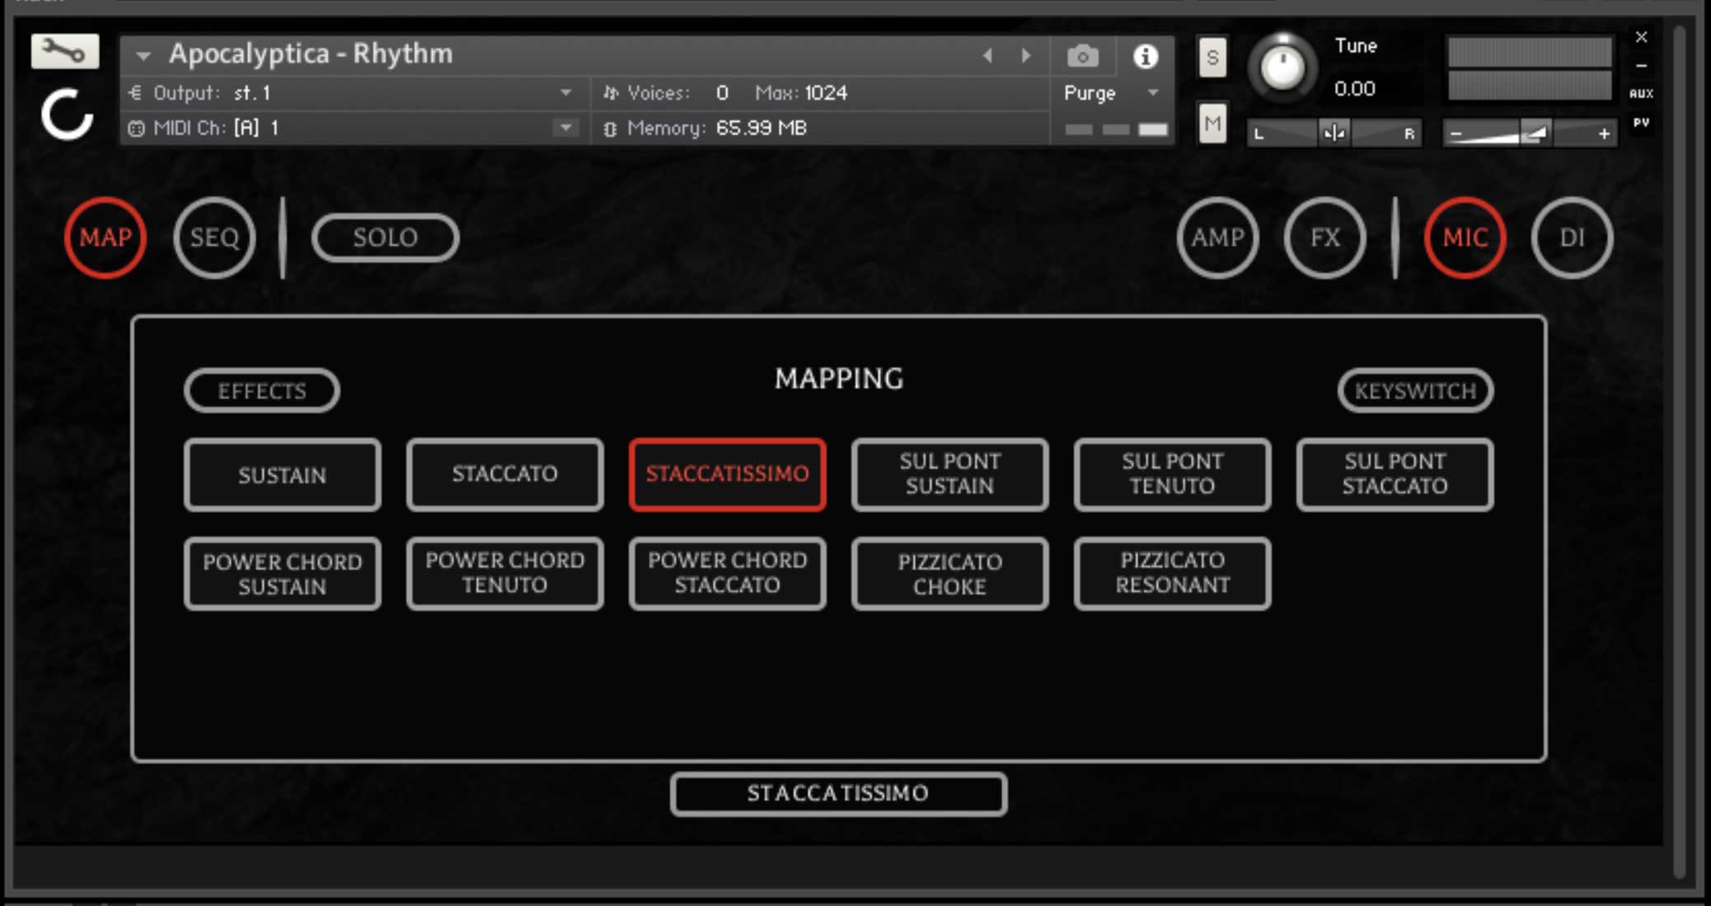This screenshot has width=1711, height=906.
Task: Click the stereo pan slider
Action: (x=1334, y=133)
